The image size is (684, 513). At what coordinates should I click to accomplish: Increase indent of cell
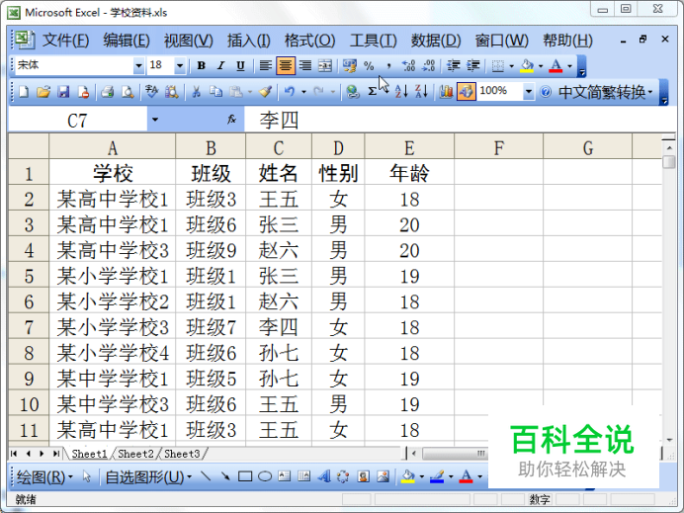472,66
